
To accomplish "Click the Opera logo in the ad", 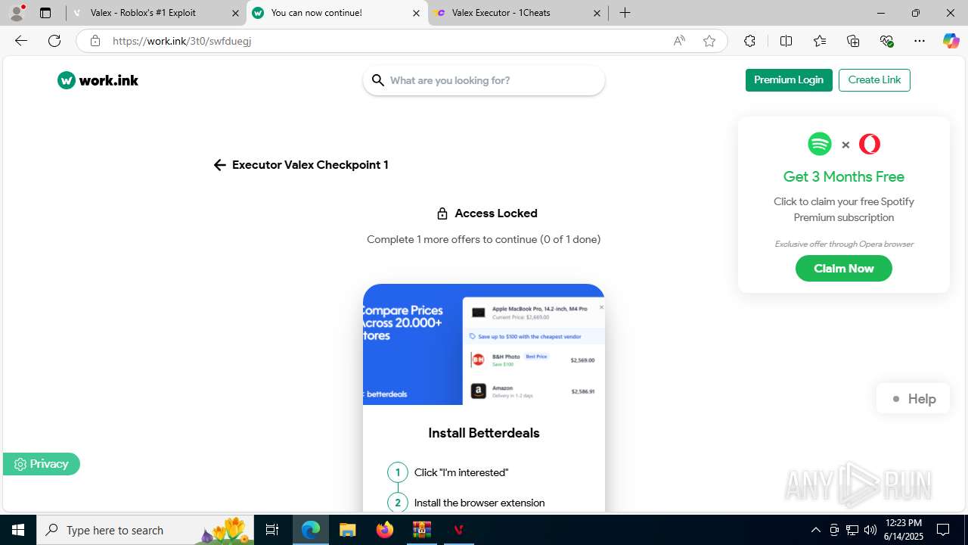I will (x=870, y=144).
